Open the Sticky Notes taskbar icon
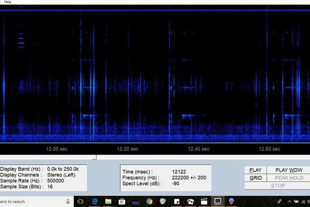This screenshot has height=207, width=310. (x=177, y=202)
